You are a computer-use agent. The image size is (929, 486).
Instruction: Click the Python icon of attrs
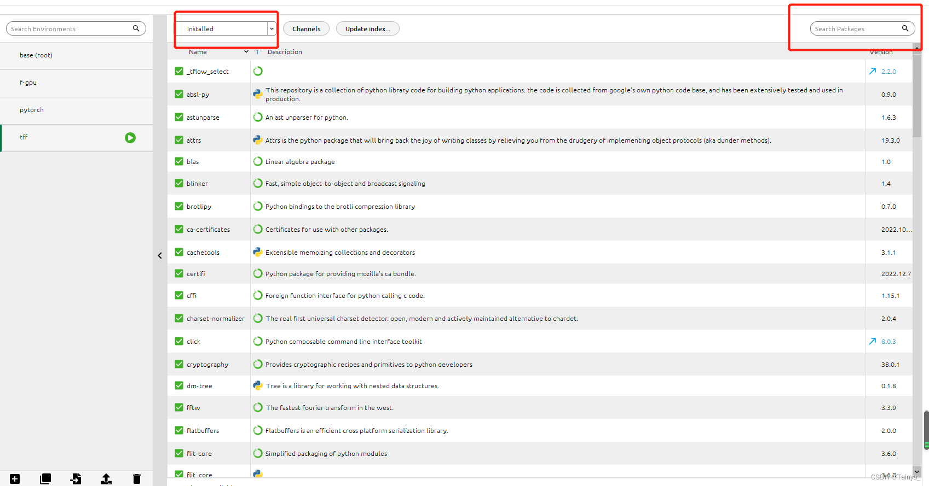pos(258,140)
